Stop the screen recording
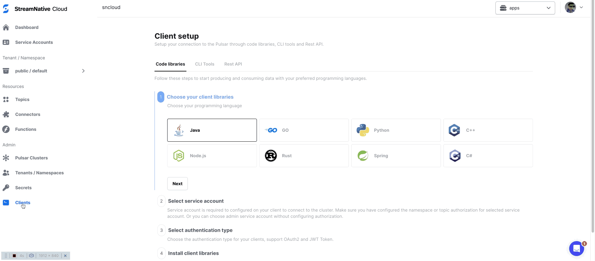The image size is (595, 261). [x=14, y=256]
